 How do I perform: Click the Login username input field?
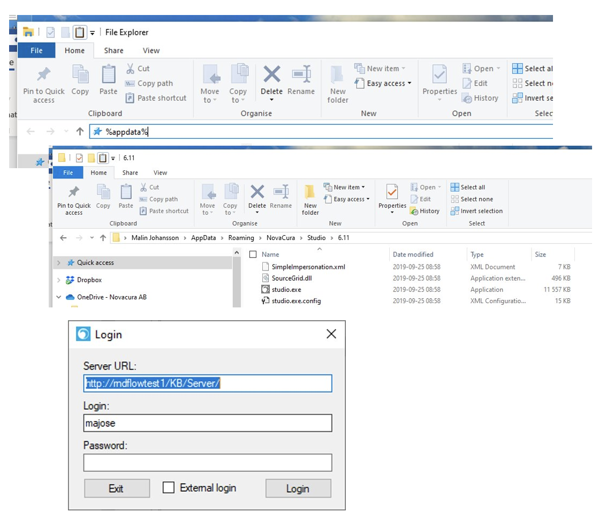pos(208,423)
